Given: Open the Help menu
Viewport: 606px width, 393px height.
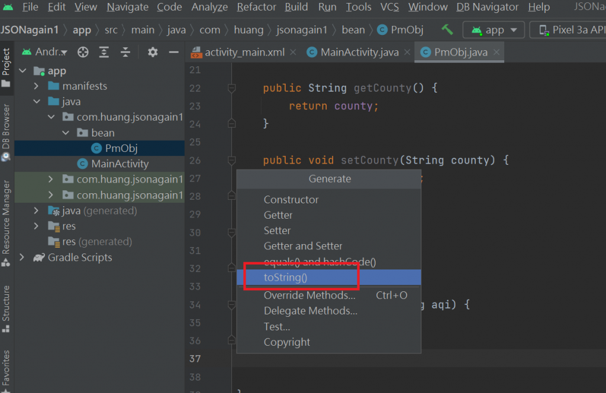Looking at the screenshot, I should pyautogui.click(x=539, y=7).
